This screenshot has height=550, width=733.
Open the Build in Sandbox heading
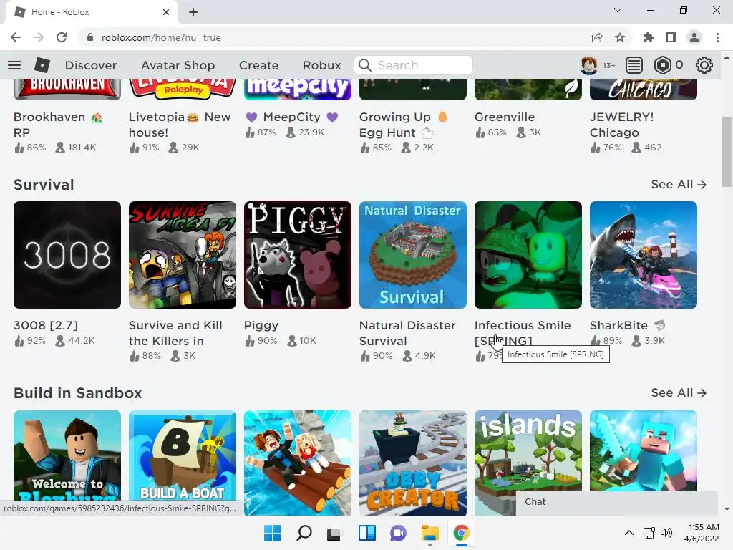click(77, 393)
